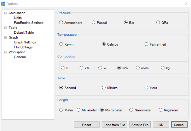The height and width of the screenshot is (131, 191).
Task: Select Atmosphere pressure unit
Action: coord(71,22)
